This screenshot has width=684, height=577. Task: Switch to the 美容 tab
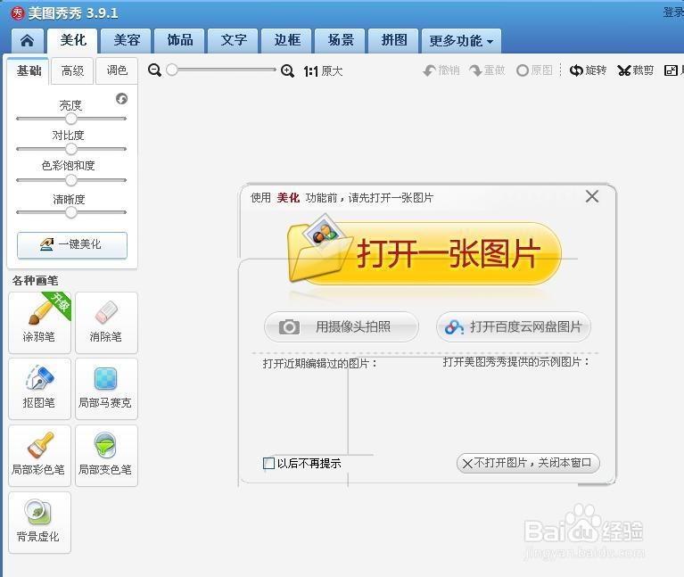(126, 41)
